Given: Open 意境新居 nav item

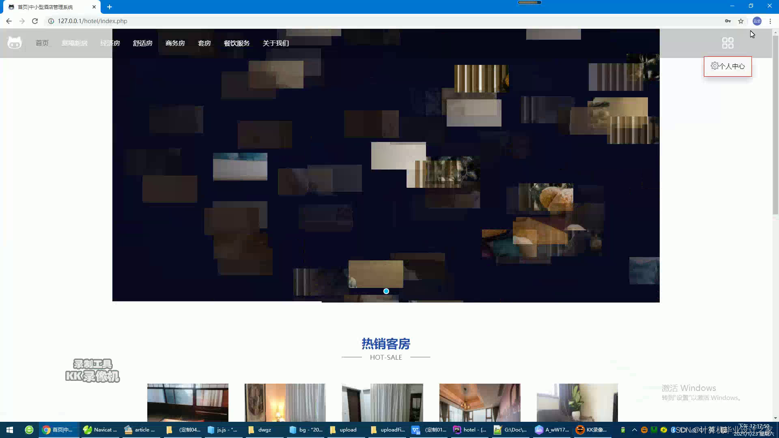Looking at the screenshot, I should tap(74, 43).
